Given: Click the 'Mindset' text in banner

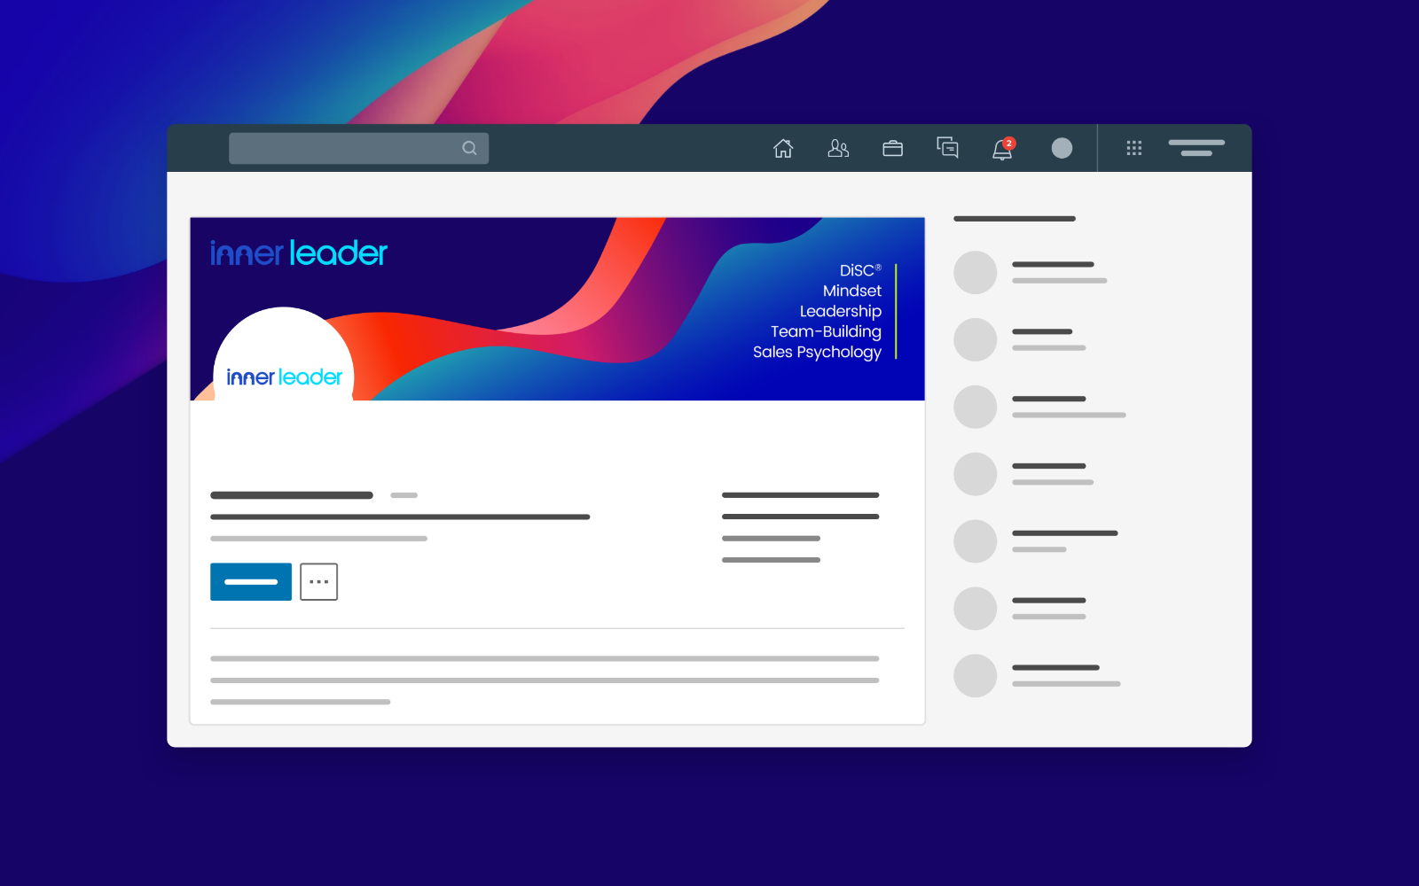Looking at the screenshot, I should [x=851, y=291].
